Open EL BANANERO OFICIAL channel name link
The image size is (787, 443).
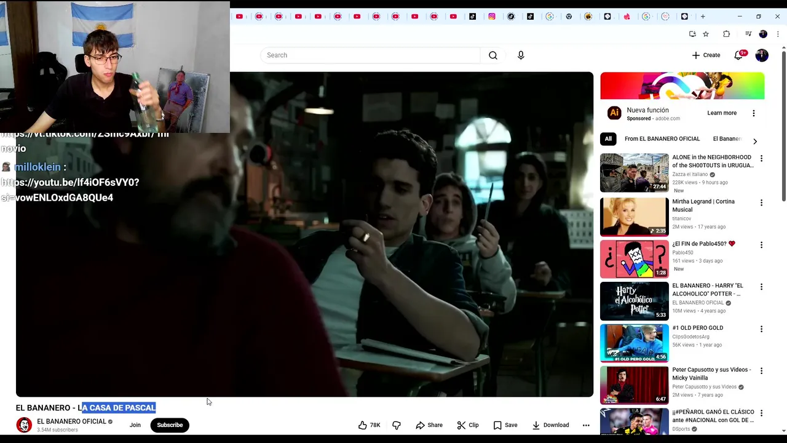[x=71, y=421]
